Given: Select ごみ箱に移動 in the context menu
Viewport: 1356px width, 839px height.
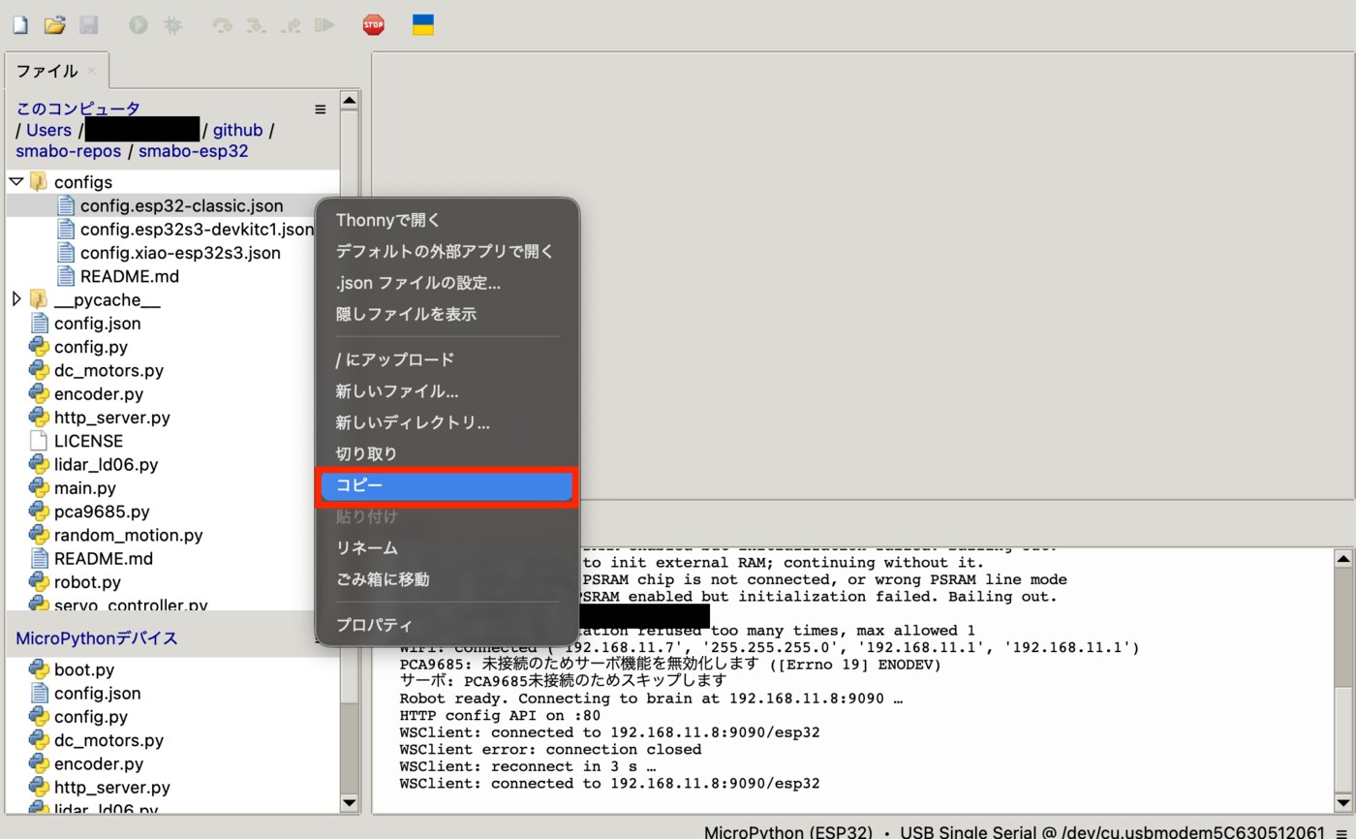Looking at the screenshot, I should point(447,579).
